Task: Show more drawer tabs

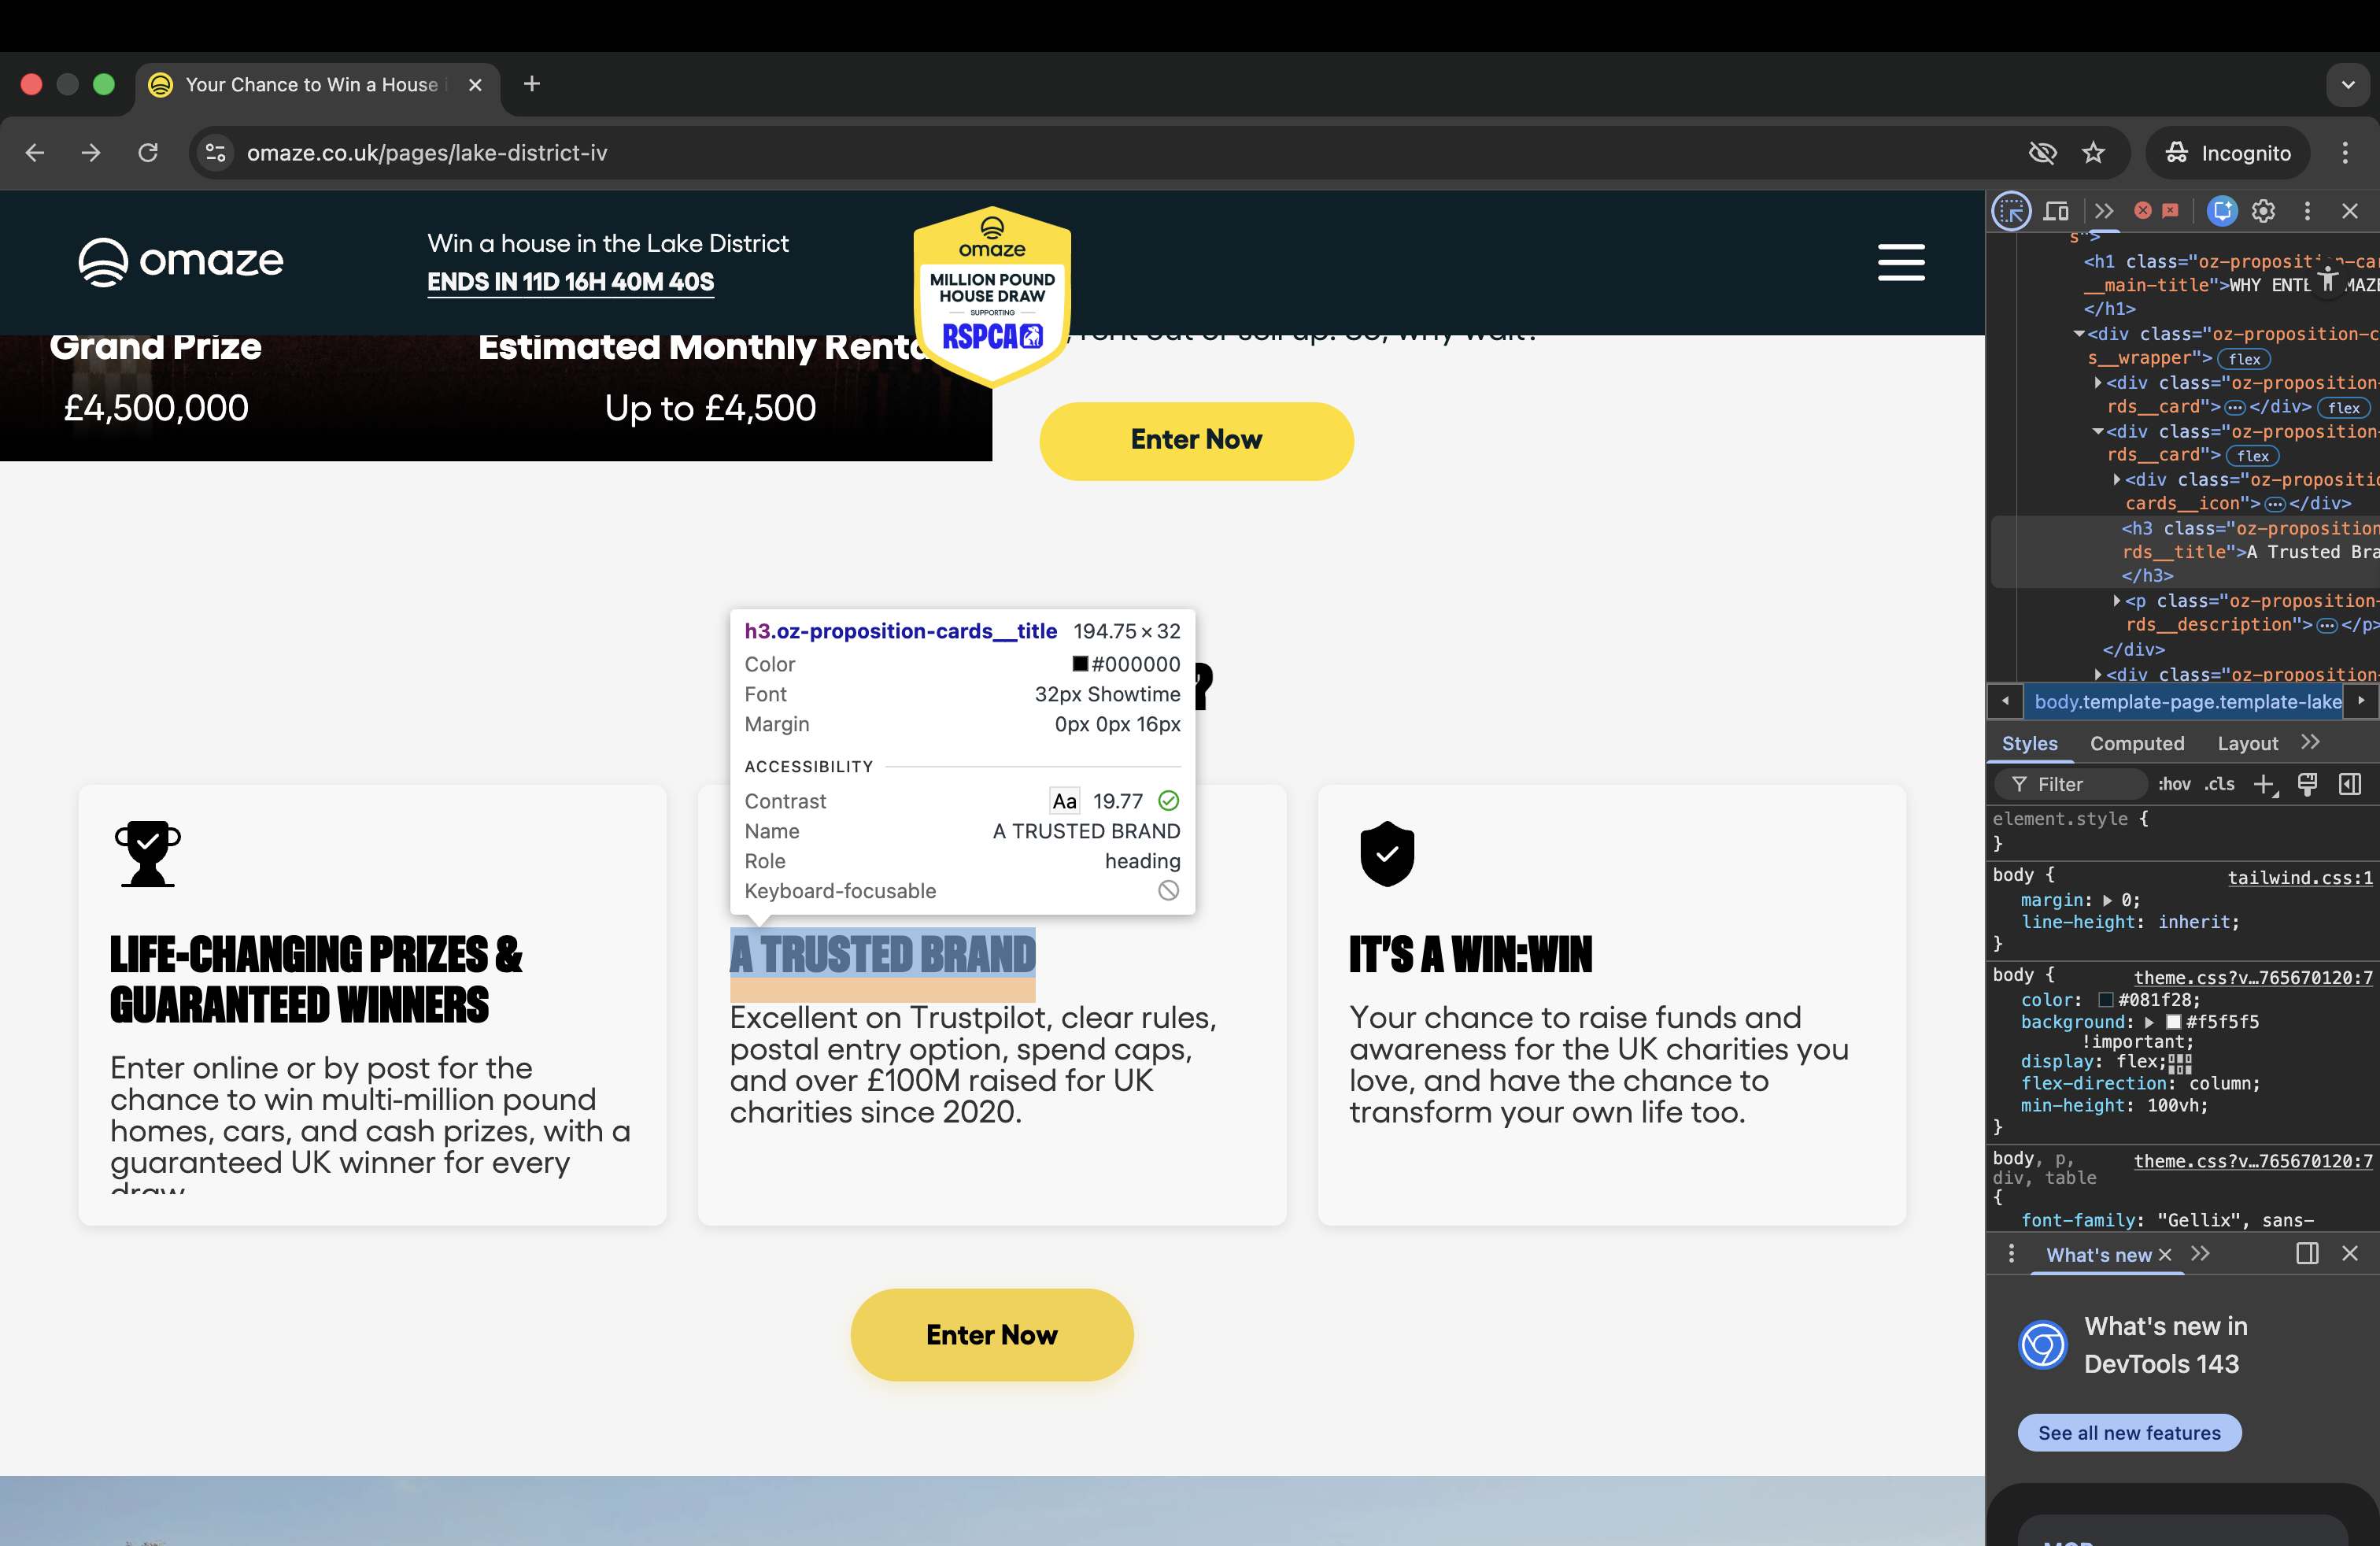Action: pos(2200,1254)
